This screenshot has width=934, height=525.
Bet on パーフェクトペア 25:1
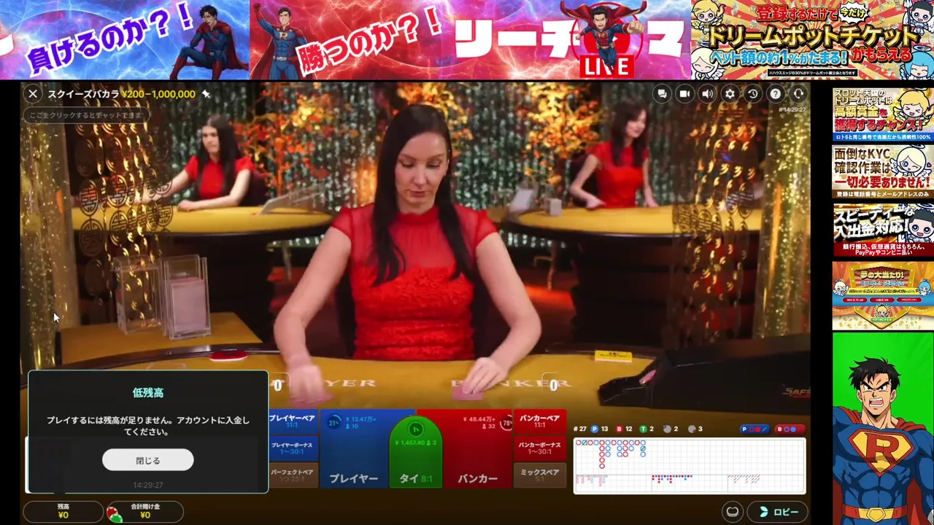click(293, 475)
